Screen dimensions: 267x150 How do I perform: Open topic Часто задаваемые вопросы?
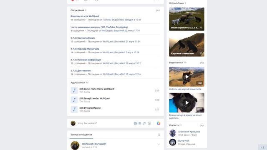(99, 27)
